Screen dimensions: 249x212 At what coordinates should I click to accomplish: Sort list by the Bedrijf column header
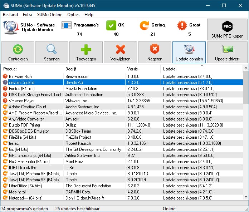click(94, 69)
